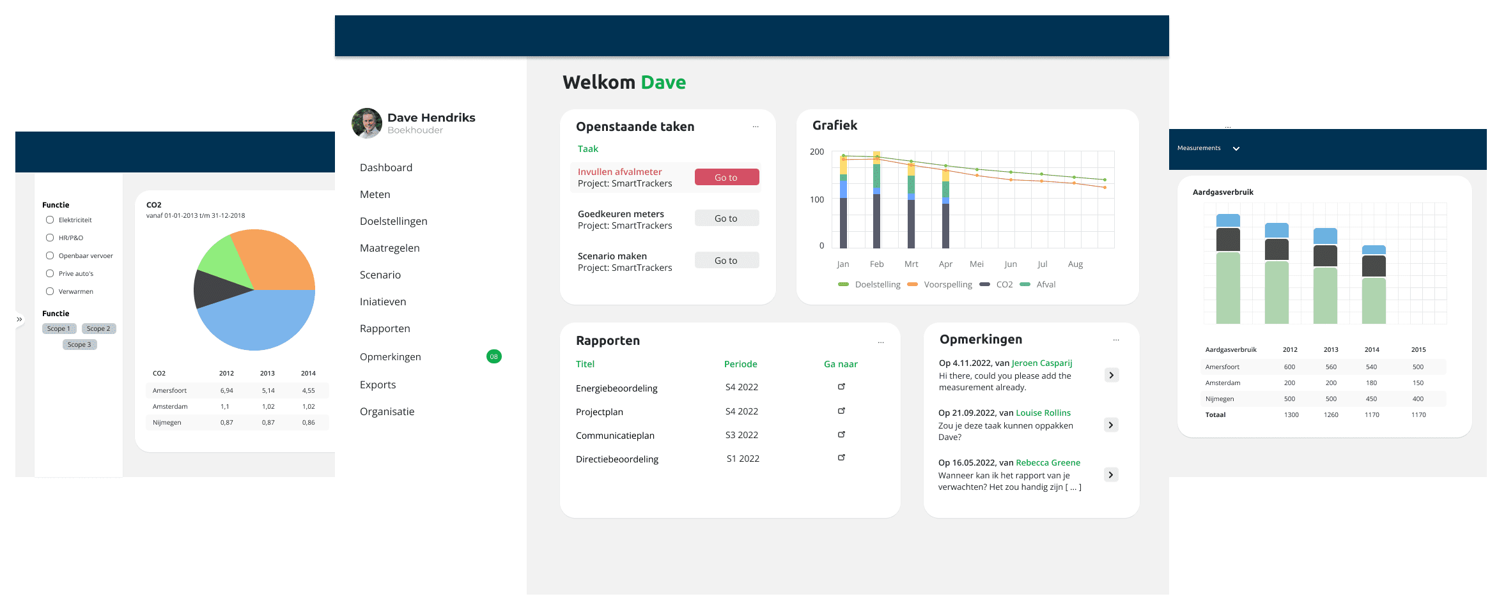Open Doelstellingen in the sidebar menu
The width and height of the screenshot is (1506, 608).
click(393, 221)
